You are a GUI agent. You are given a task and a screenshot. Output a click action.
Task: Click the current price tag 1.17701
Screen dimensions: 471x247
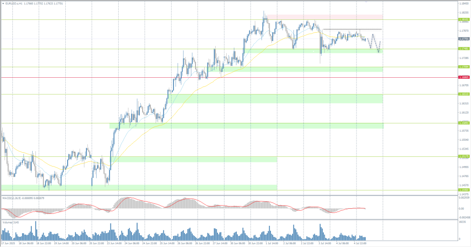coord(464,40)
